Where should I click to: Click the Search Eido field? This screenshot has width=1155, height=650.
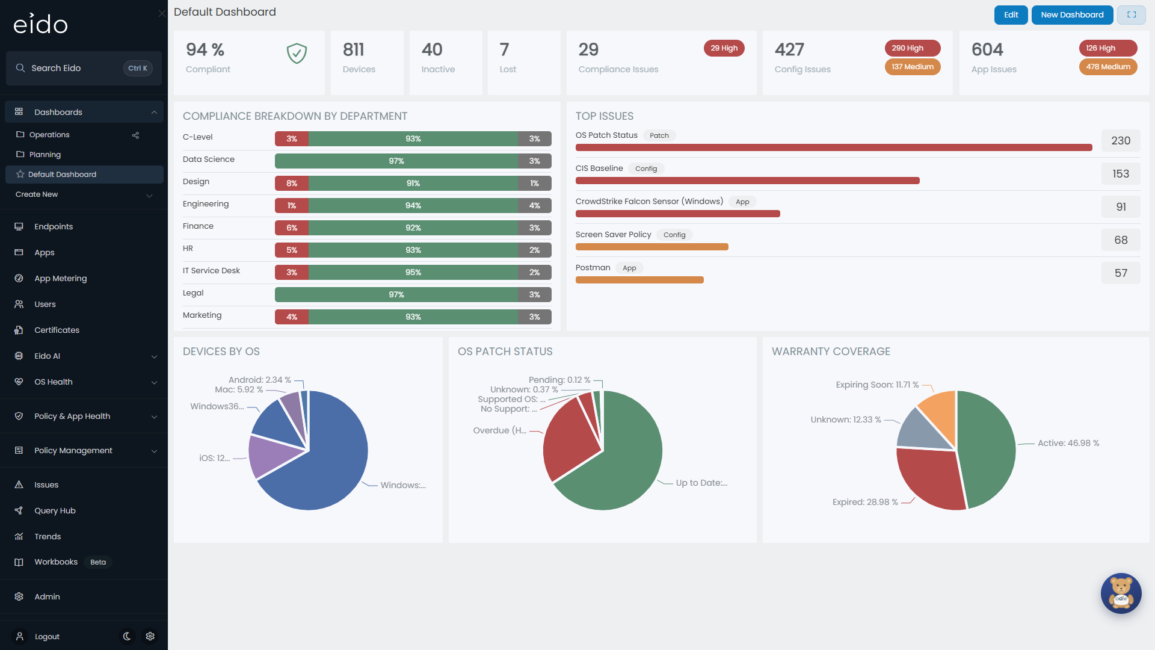click(x=84, y=68)
